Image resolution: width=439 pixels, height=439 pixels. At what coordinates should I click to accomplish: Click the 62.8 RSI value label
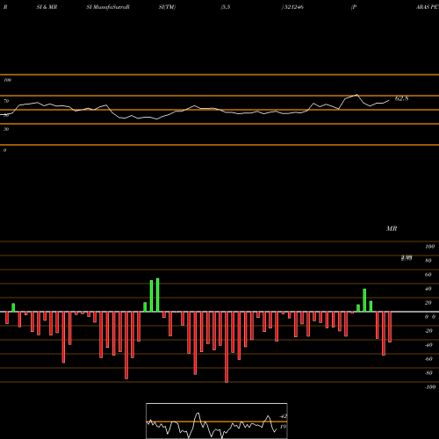coord(401,98)
